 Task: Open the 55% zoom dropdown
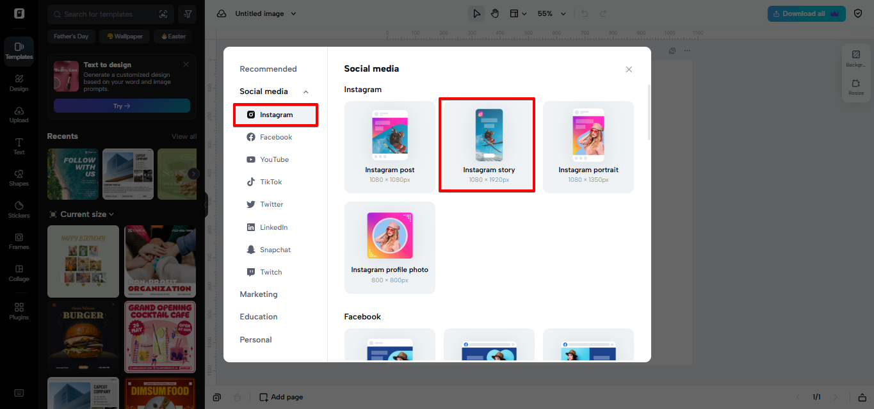click(x=552, y=13)
